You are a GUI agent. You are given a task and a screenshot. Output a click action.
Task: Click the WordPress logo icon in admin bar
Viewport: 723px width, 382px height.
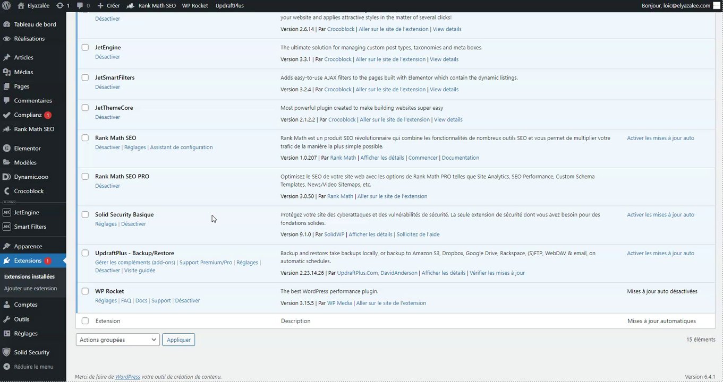[x=7, y=5]
